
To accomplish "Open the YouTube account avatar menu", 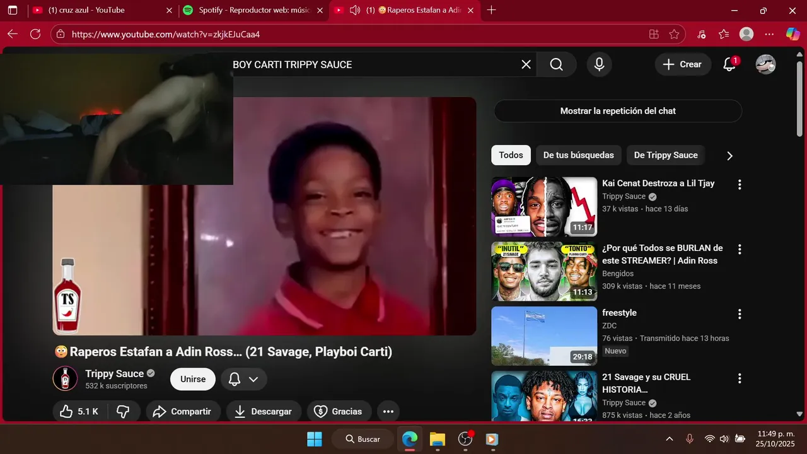I will [766, 64].
